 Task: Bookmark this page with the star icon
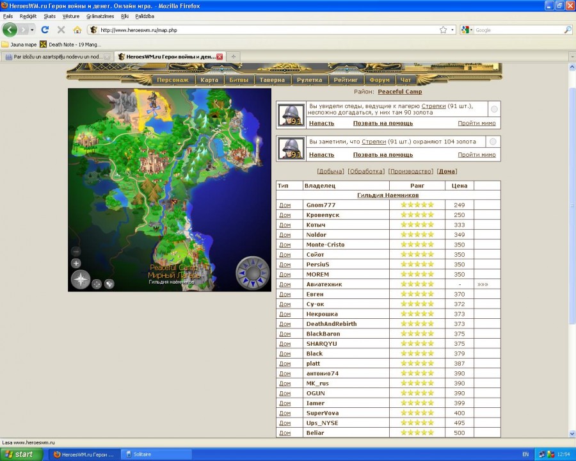click(444, 30)
